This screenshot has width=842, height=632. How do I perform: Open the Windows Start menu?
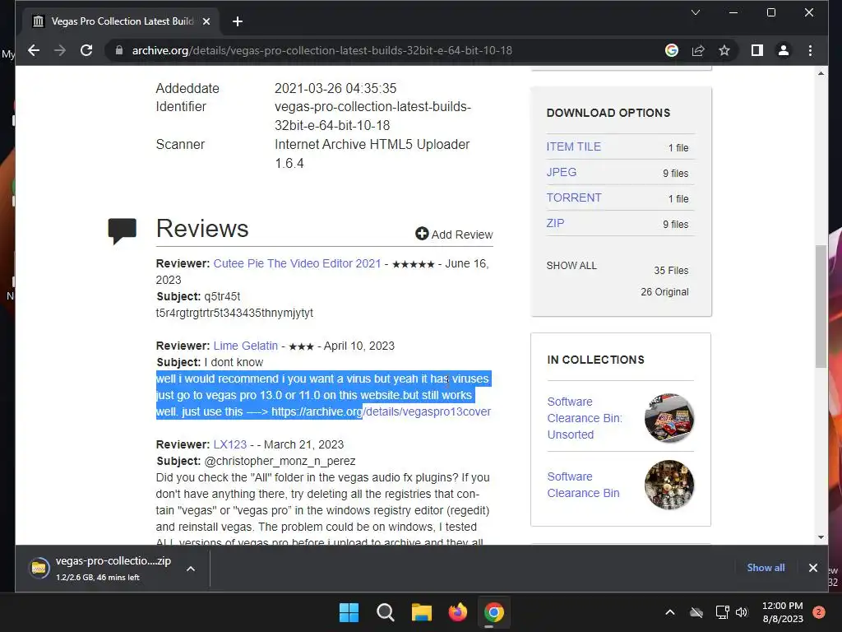349,612
